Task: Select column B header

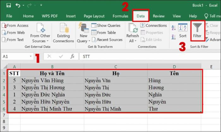Action: pyautogui.click(x=52, y=66)
